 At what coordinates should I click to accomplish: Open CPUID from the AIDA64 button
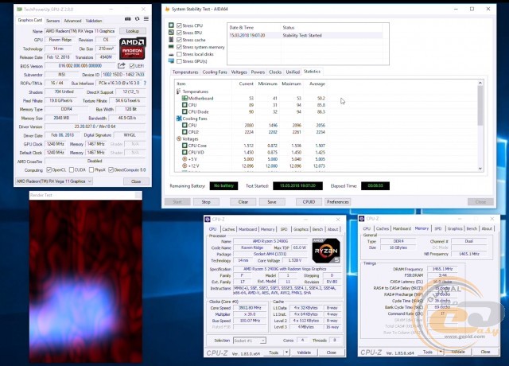pos(309,201)
